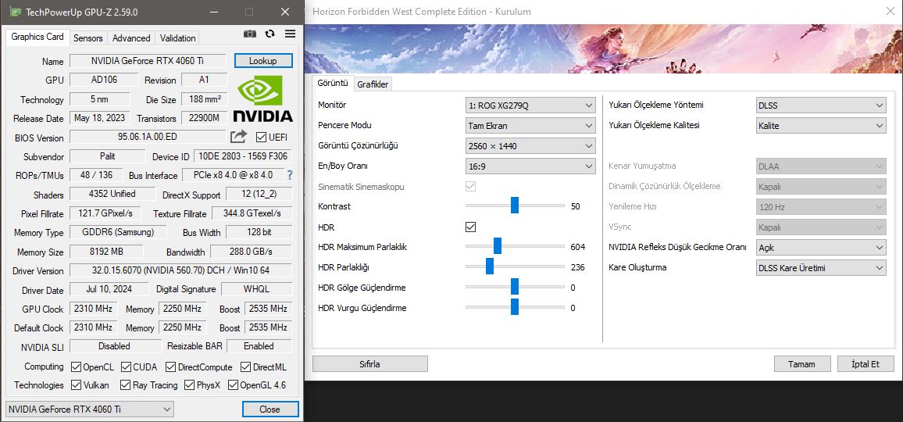Image resolution: width=903 pixels, height=422 pixels.
Task: Click the Release Date value May 18, 2023
Action: pyautogui.click(x=100, y=118)
